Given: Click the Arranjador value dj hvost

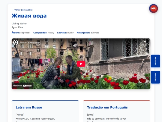Looking at the screenshot, I should 94,33.
